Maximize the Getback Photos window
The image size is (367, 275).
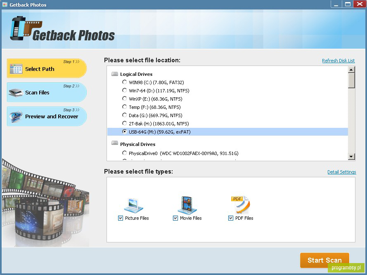(x=348, y=4)
